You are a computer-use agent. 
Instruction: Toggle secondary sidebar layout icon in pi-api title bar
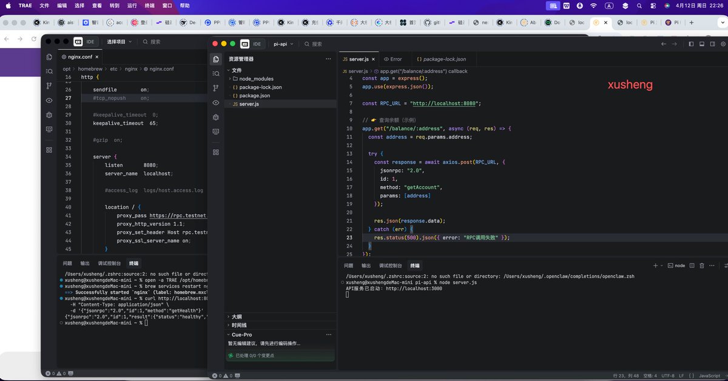[x=713, y=44]
